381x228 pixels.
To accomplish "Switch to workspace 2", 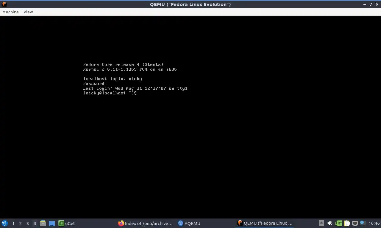I will pyautogui.click(x=20, y=224).
